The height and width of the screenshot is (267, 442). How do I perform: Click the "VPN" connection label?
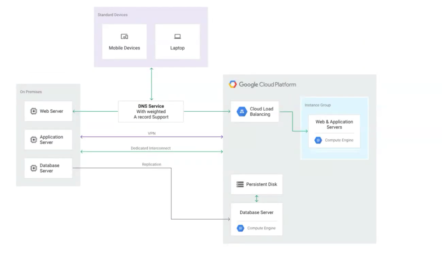click(x=152, y=133)
